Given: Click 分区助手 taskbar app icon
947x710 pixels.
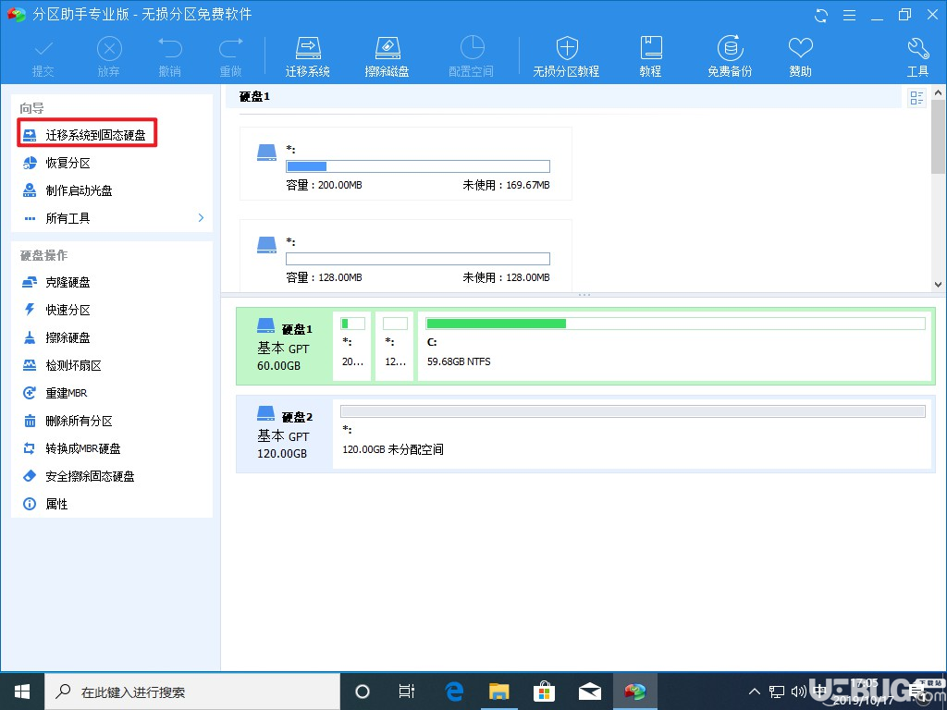Looking at the screenshot, I should [634, 692].
